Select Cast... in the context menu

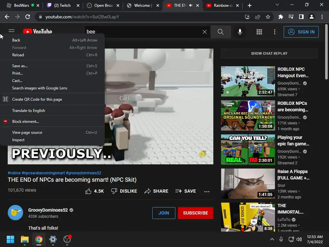point(52,81)
